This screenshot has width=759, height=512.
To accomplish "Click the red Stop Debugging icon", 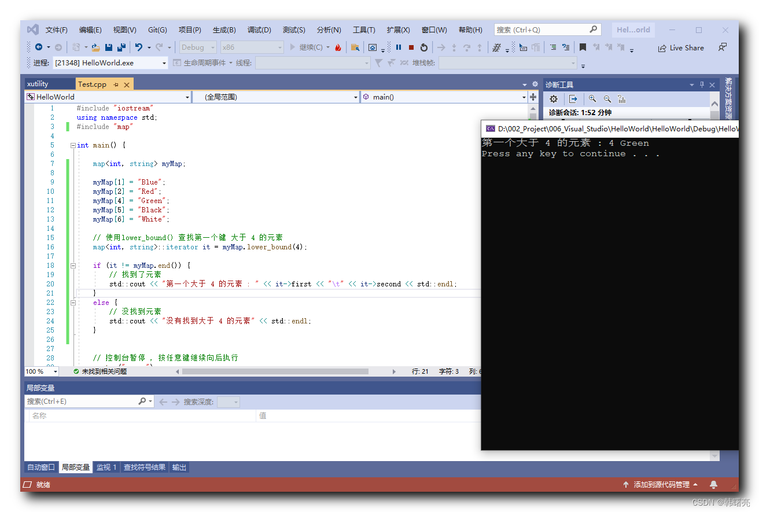I will click(x=411, y=47).
